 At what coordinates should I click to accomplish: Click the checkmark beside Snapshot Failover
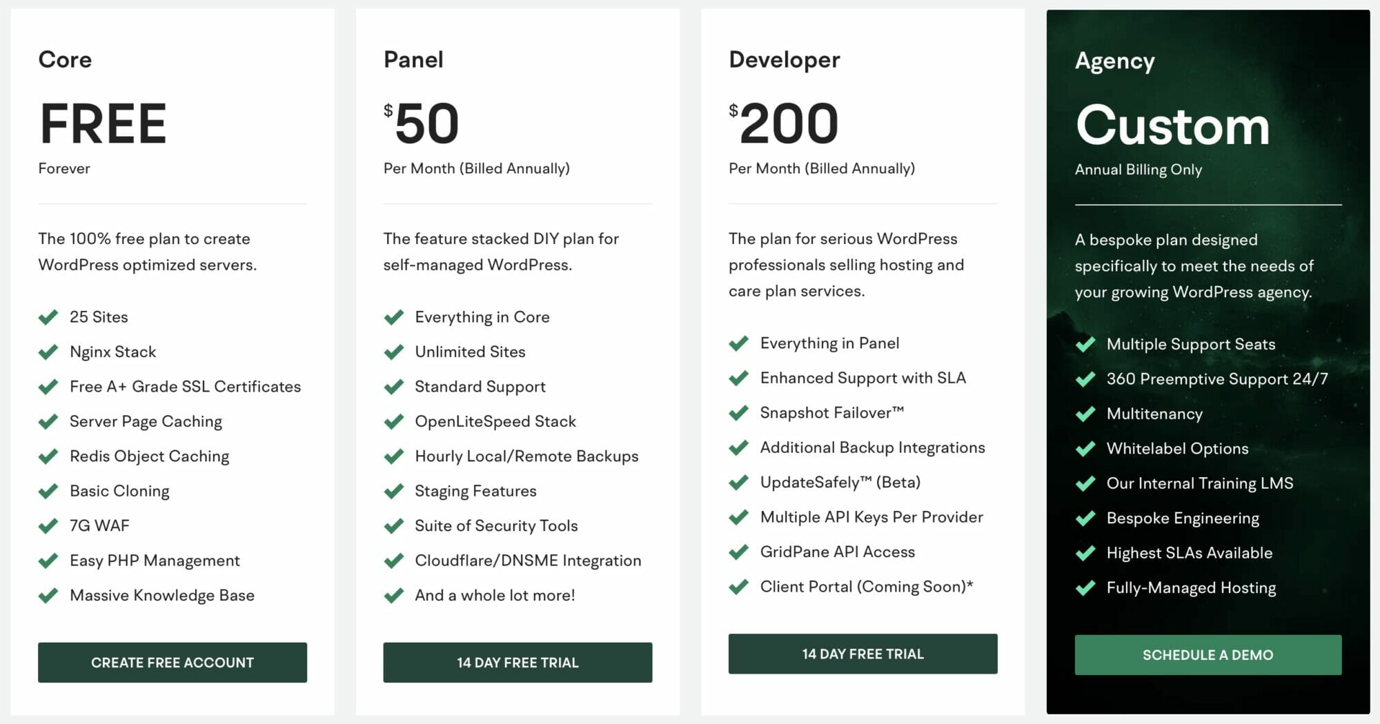[738, 413]
